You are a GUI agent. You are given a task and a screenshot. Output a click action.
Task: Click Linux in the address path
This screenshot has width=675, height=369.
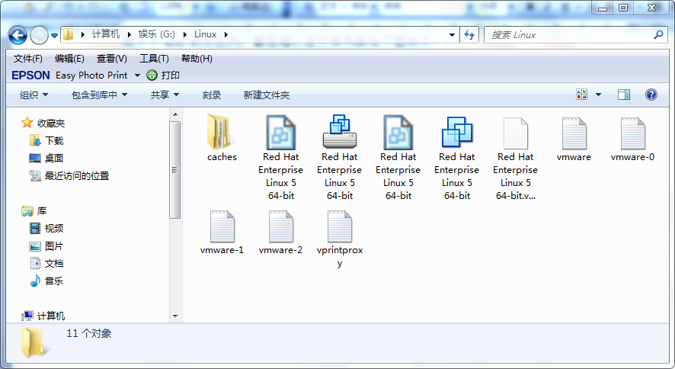coord(206,34)
